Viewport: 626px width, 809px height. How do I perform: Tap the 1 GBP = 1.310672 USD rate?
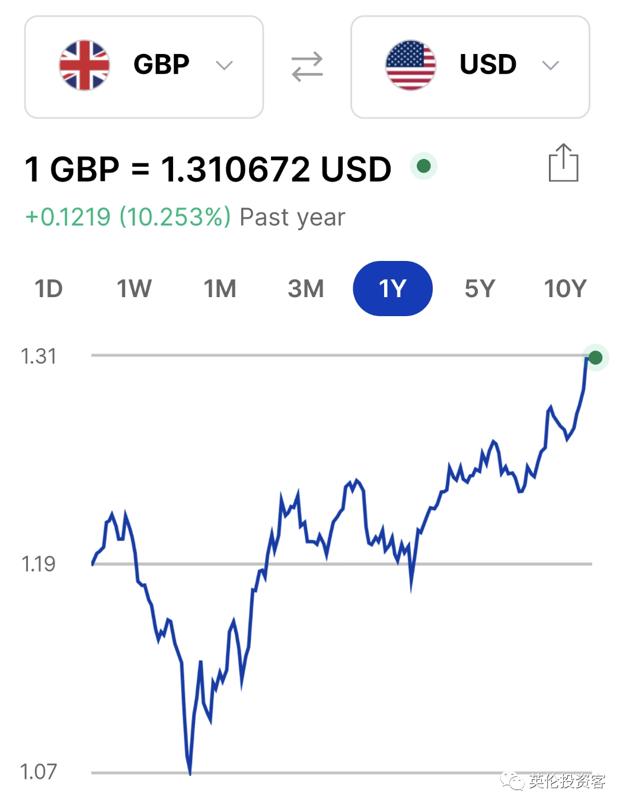208,169
